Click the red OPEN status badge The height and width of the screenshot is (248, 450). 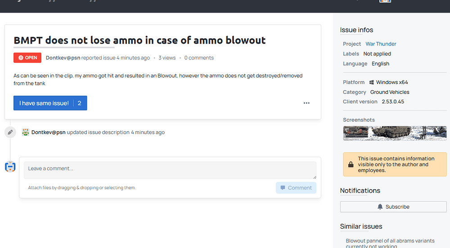pyautogui.click(x=27, y=58)
